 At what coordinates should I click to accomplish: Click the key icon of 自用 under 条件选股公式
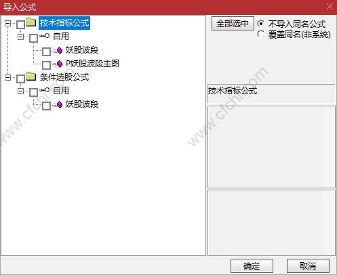tap(44, 90)
